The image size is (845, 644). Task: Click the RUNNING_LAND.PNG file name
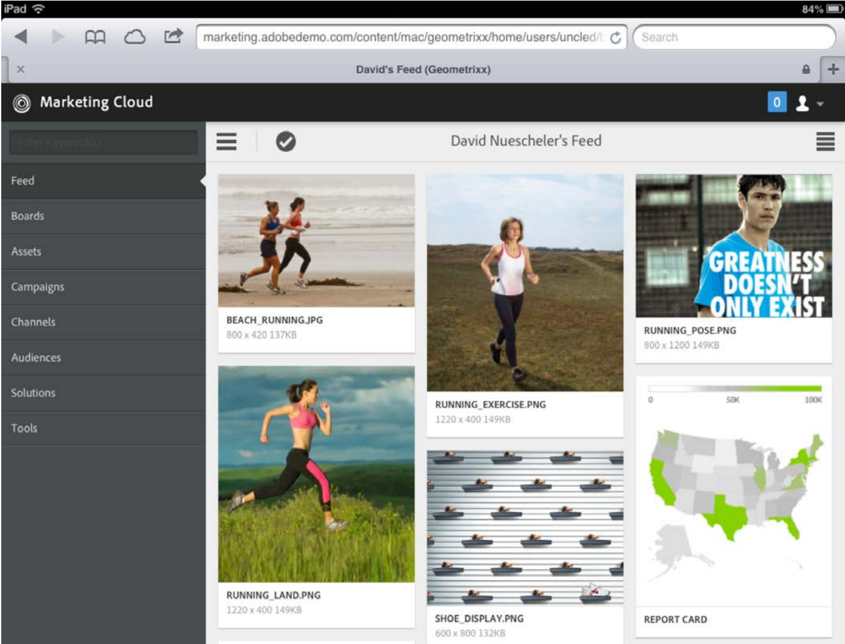273,595
